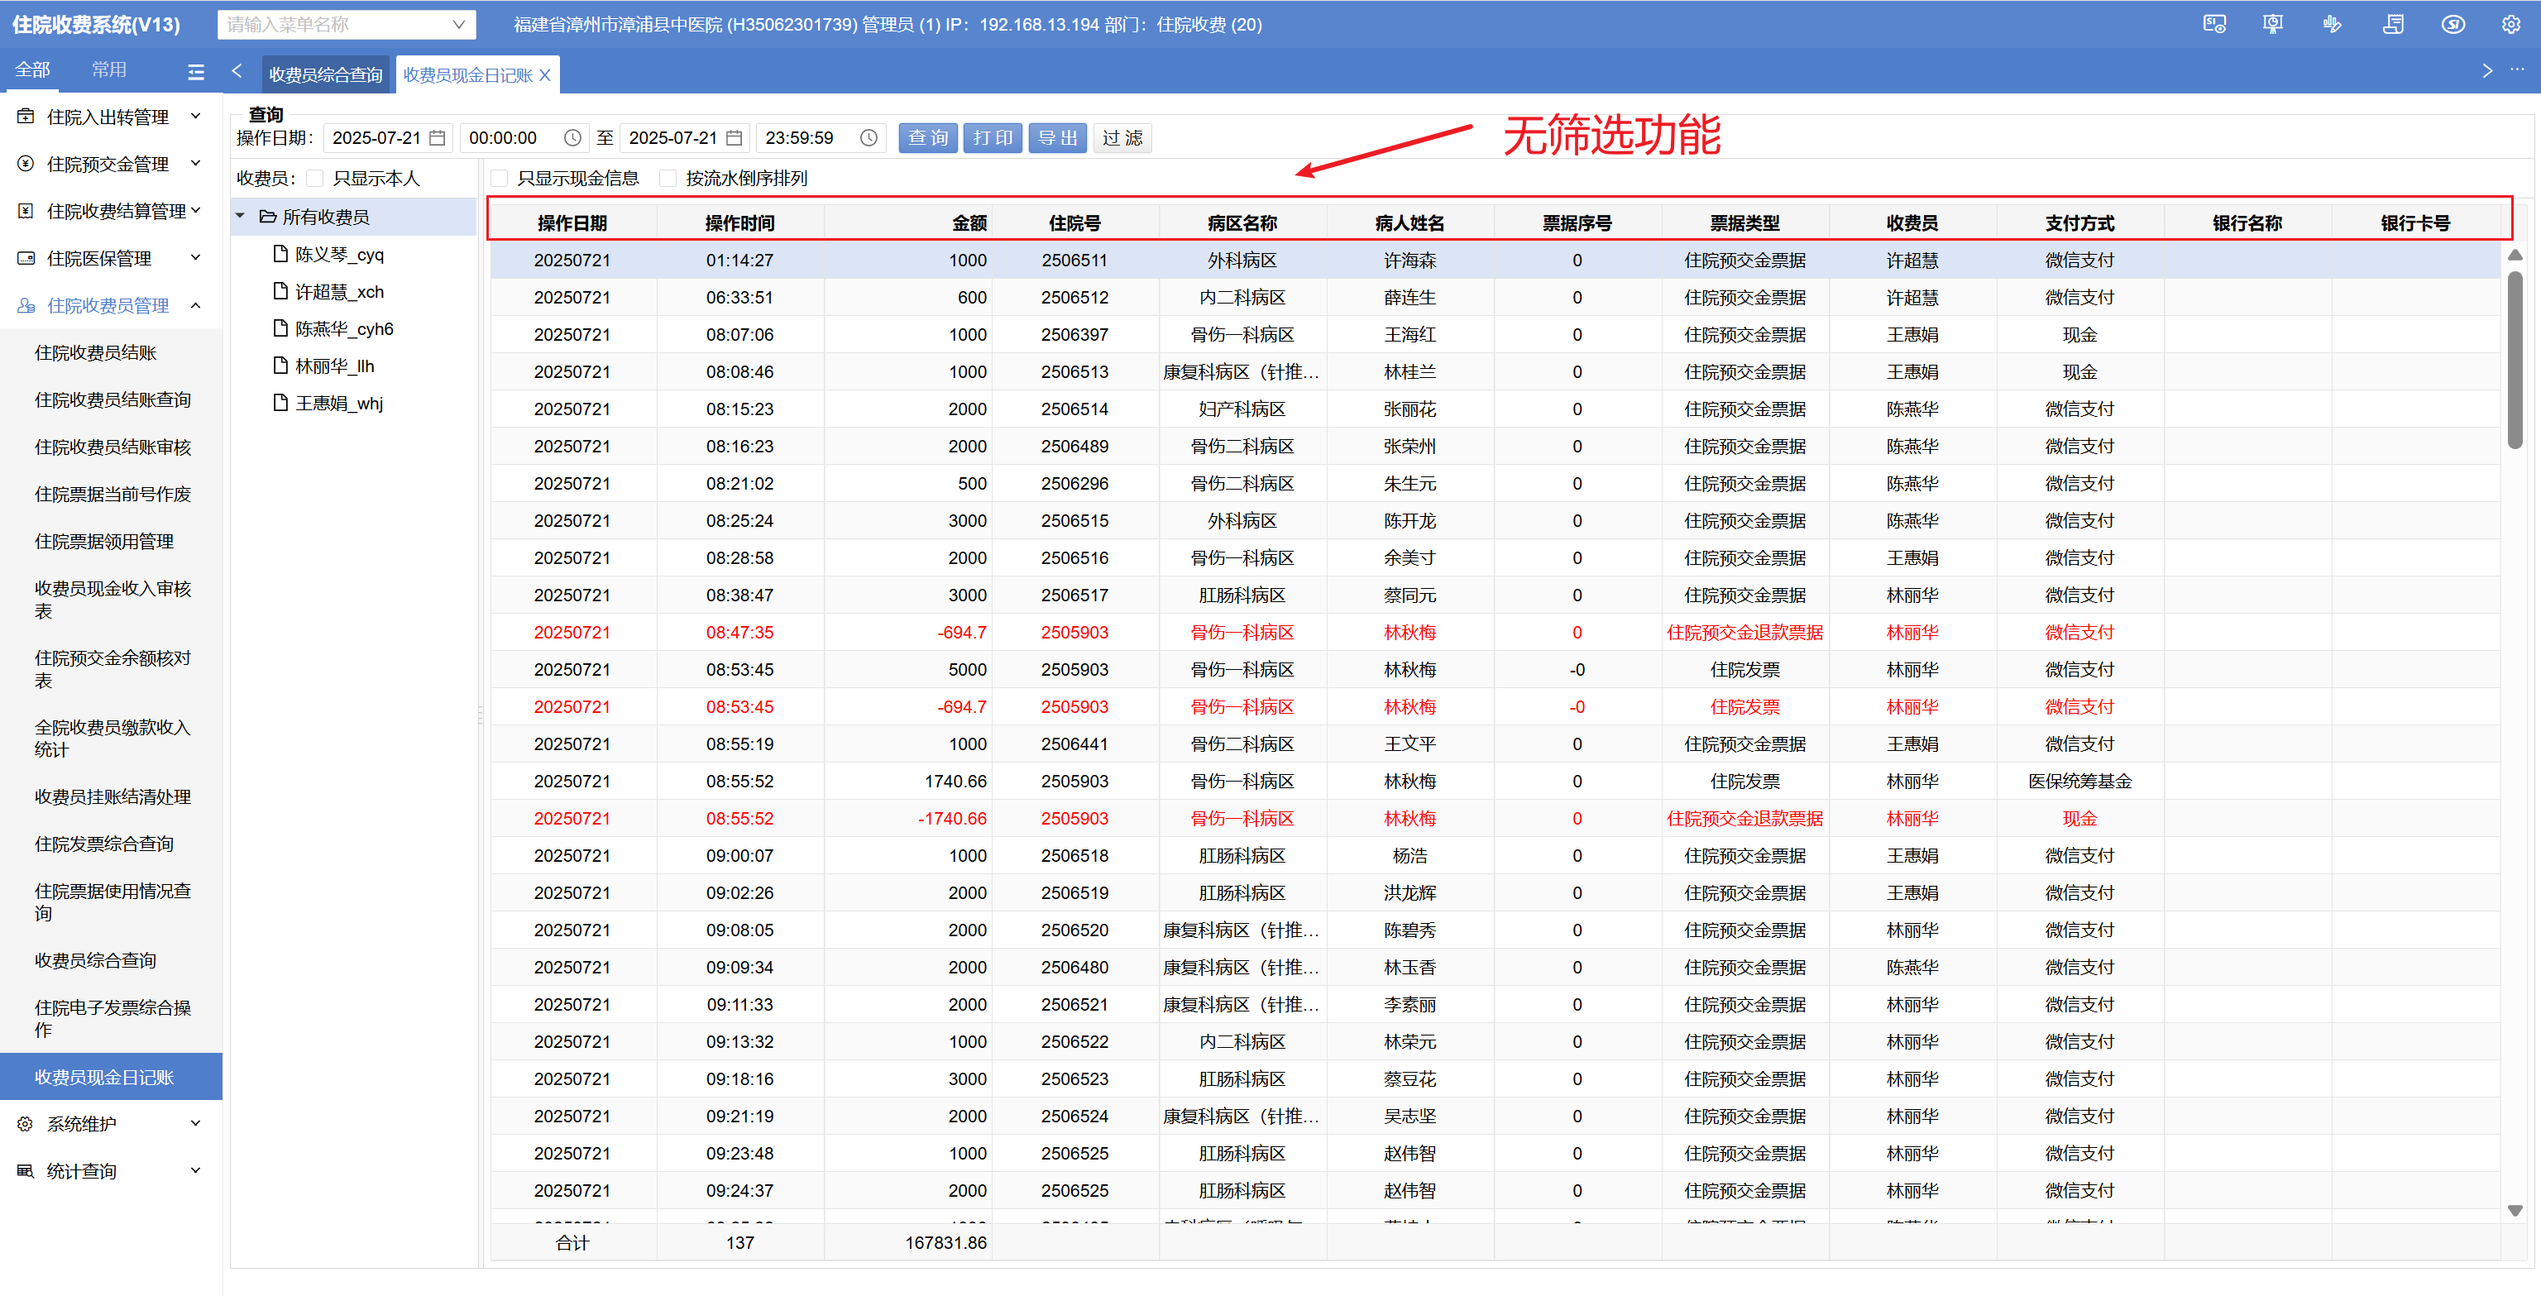Click the receipt document icon in header
2541x1296 pixels.
(2392, 25)
